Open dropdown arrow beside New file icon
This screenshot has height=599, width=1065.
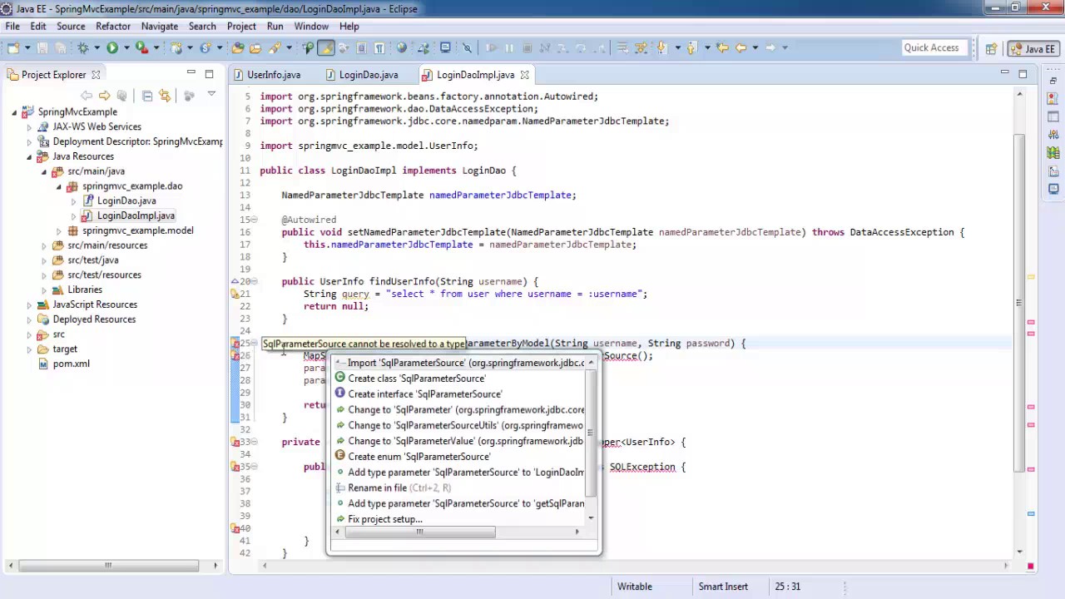tap(27, 48)
